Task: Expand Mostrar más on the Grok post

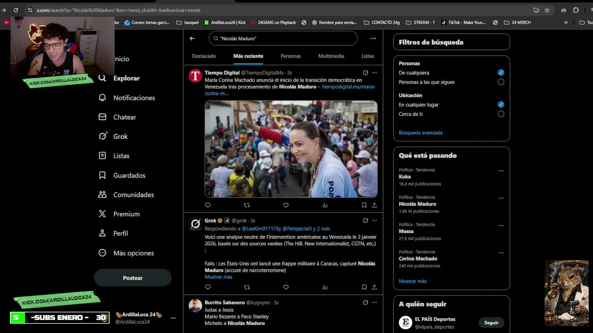Action: tap(218, 277)
